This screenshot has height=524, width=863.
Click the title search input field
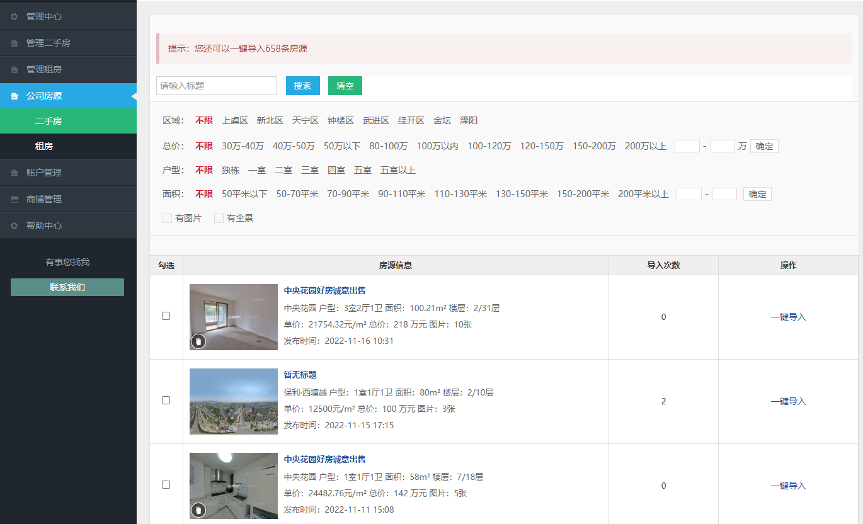[x=216, y=86]
